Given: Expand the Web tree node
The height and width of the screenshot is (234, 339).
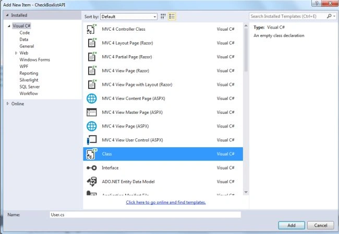Looking at the screenshot, I should (16, 53).
